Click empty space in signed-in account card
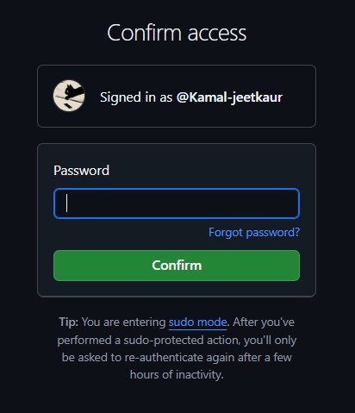The height and width of the screenshot is (413, 355). coord(299,115)
